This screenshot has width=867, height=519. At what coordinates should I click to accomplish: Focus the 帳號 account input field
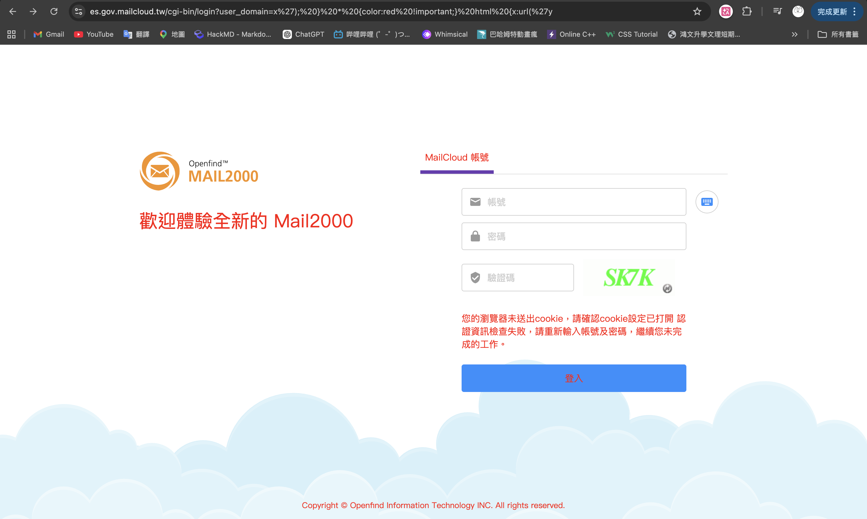tap(574, 202)
